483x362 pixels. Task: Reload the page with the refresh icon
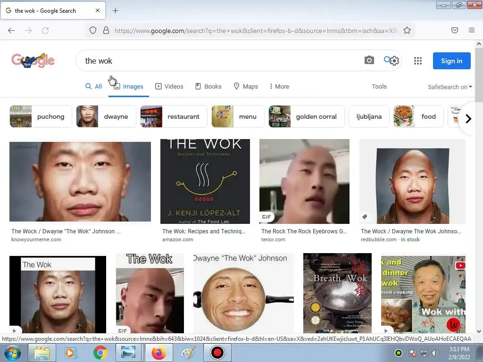[45, 31]
